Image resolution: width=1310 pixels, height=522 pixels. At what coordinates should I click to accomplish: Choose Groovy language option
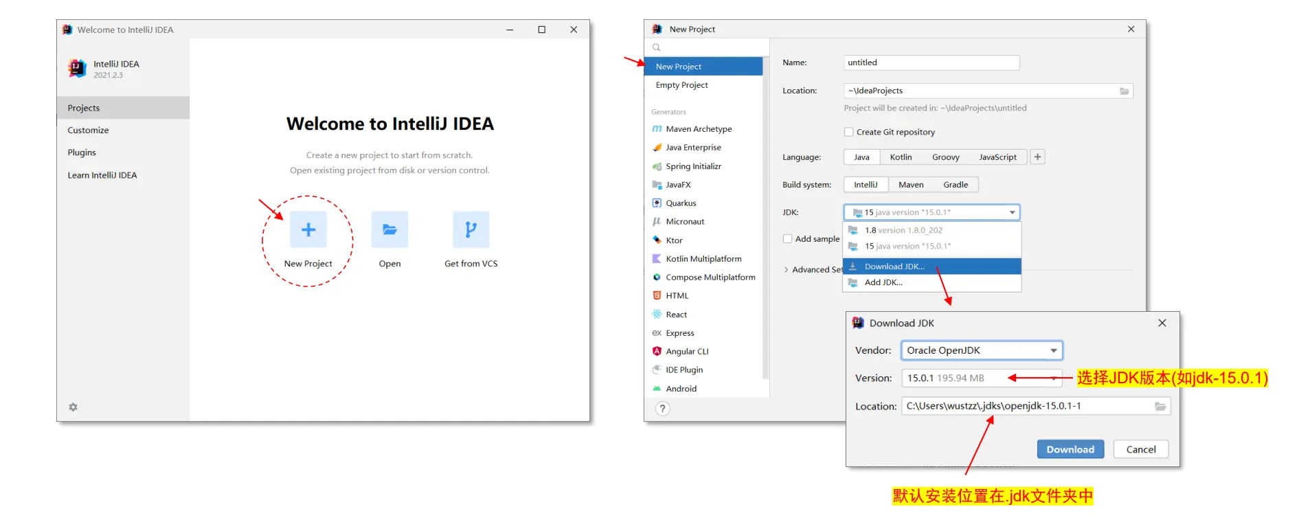coord(945,157)
